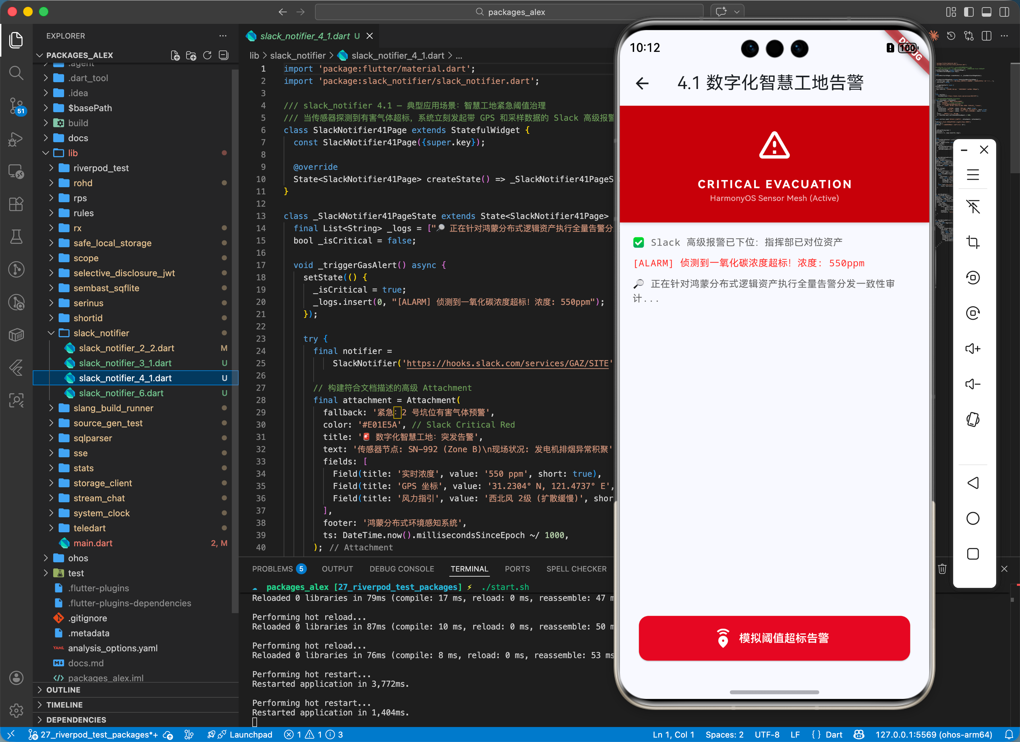Viewport: 1020px width, 742px height.
Task: Expand the OUTLINE section
Action: [x=63, y=690]
